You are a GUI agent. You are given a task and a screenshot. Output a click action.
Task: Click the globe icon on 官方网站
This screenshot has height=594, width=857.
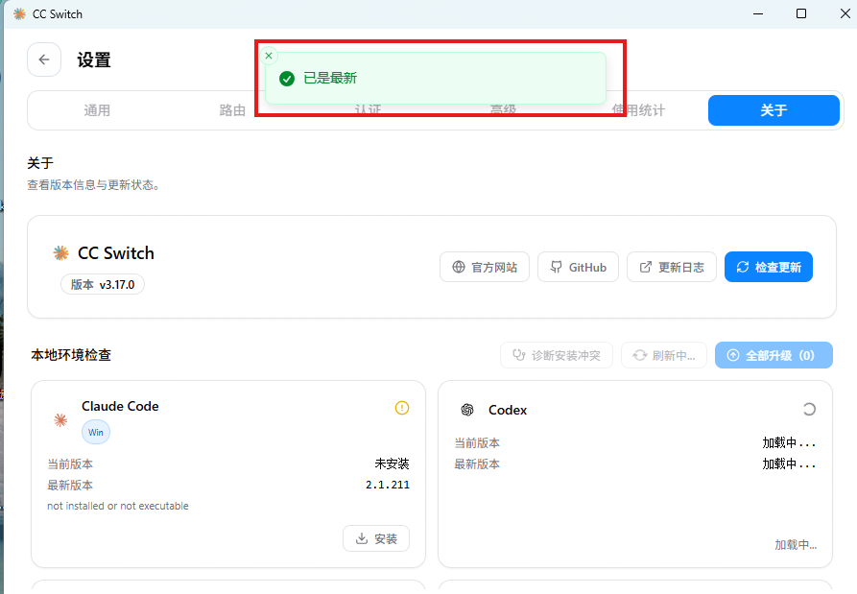[x=459, y=267]
